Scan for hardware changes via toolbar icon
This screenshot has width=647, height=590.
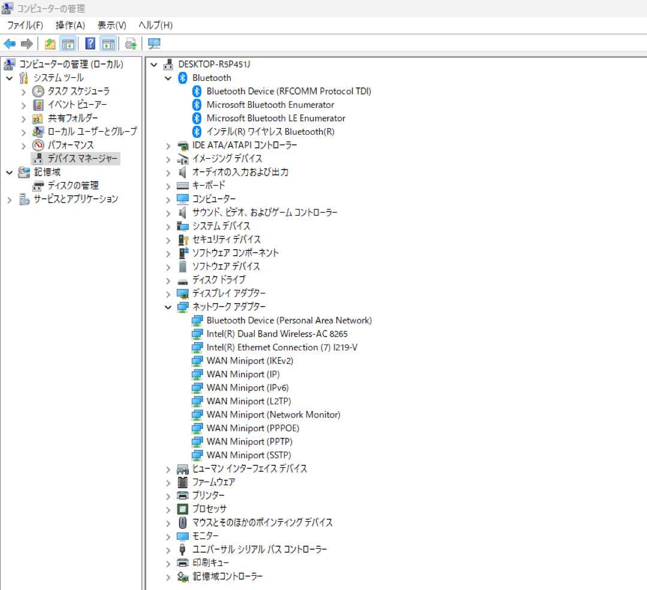click(153, 43)
